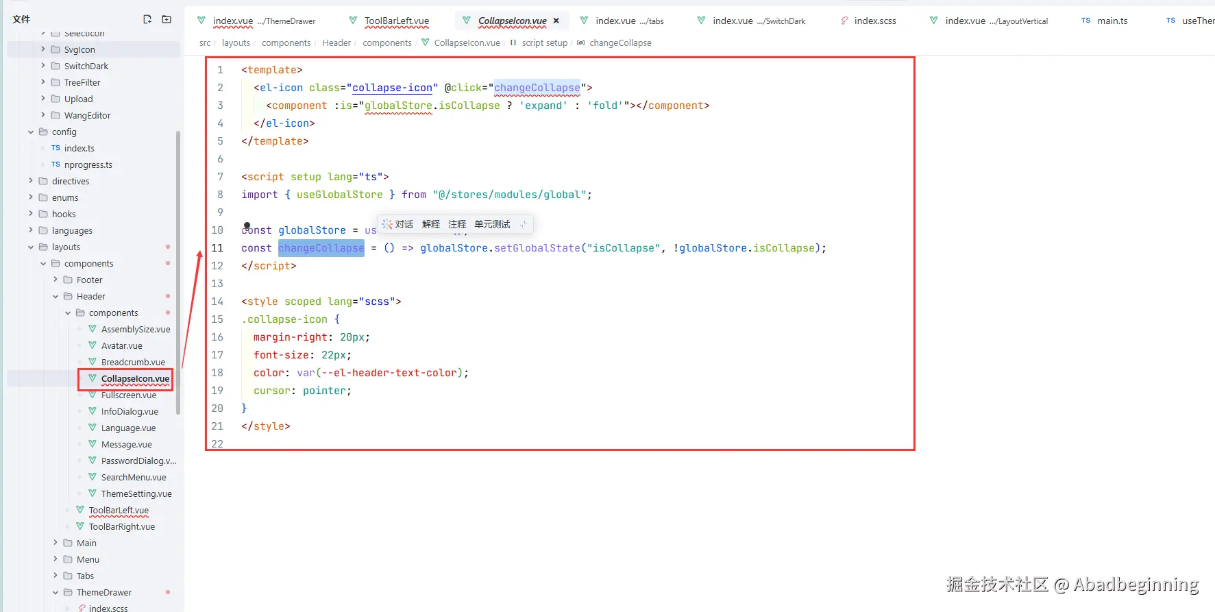The width and height of the screenshot is (1215, 612).
Task: Collapse the config folder
Action: tap(31, 132)
